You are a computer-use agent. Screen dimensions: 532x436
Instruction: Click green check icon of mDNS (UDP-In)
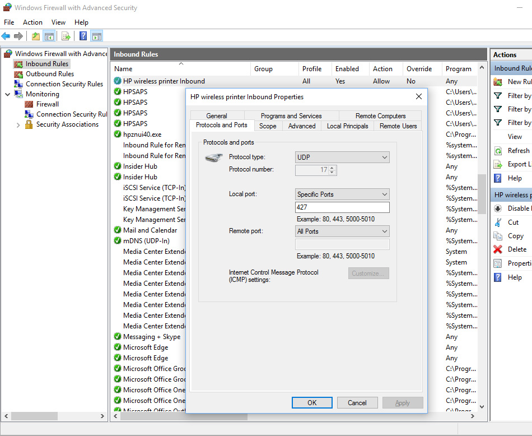118,240
